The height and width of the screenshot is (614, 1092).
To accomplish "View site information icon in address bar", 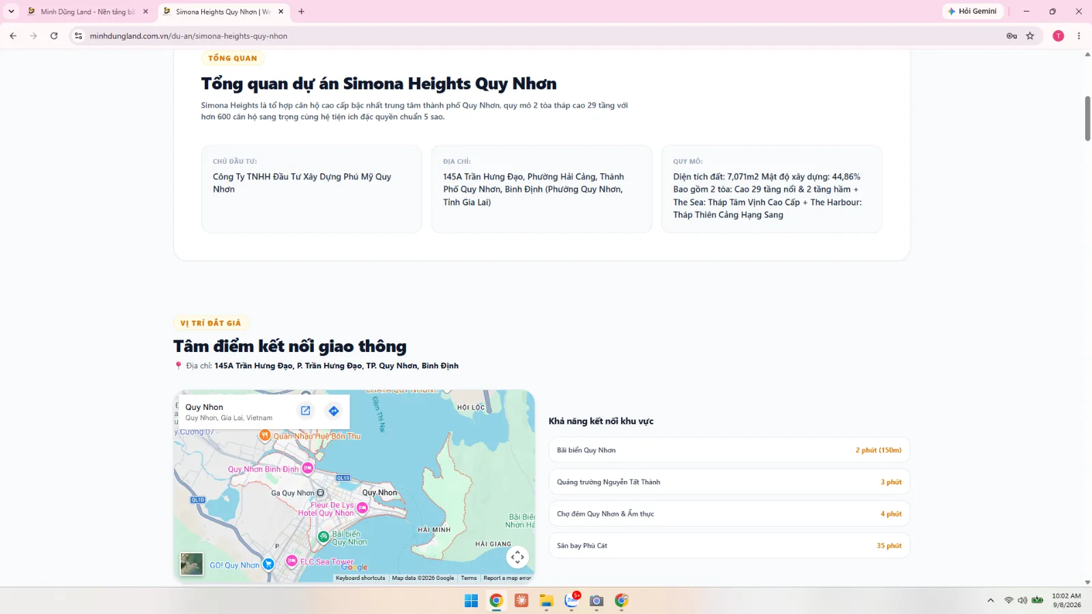I will click(78, 36).
